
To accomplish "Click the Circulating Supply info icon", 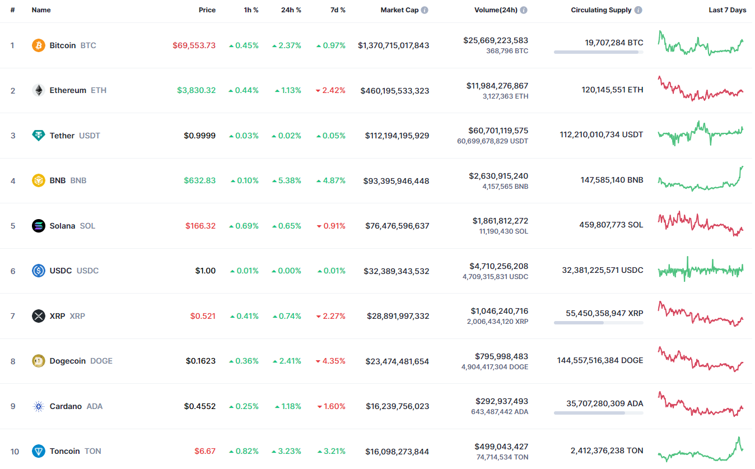I will pyautogui.click(x=639, y=10).
